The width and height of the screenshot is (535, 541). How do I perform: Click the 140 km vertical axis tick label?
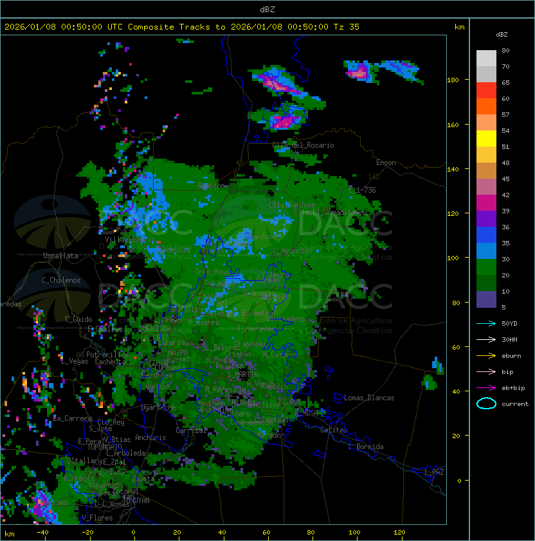(x=453, y=169)
